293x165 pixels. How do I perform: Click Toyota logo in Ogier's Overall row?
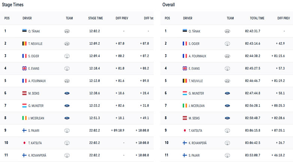coord(227,43)
